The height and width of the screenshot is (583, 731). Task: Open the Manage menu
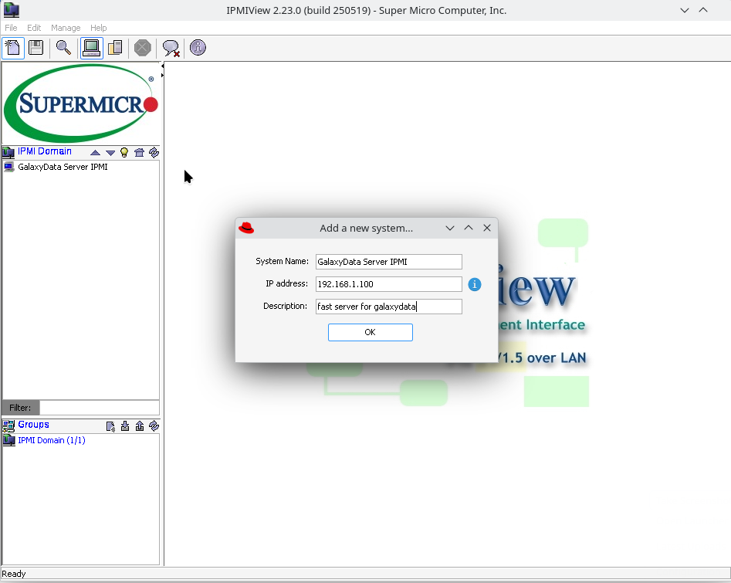66,28
